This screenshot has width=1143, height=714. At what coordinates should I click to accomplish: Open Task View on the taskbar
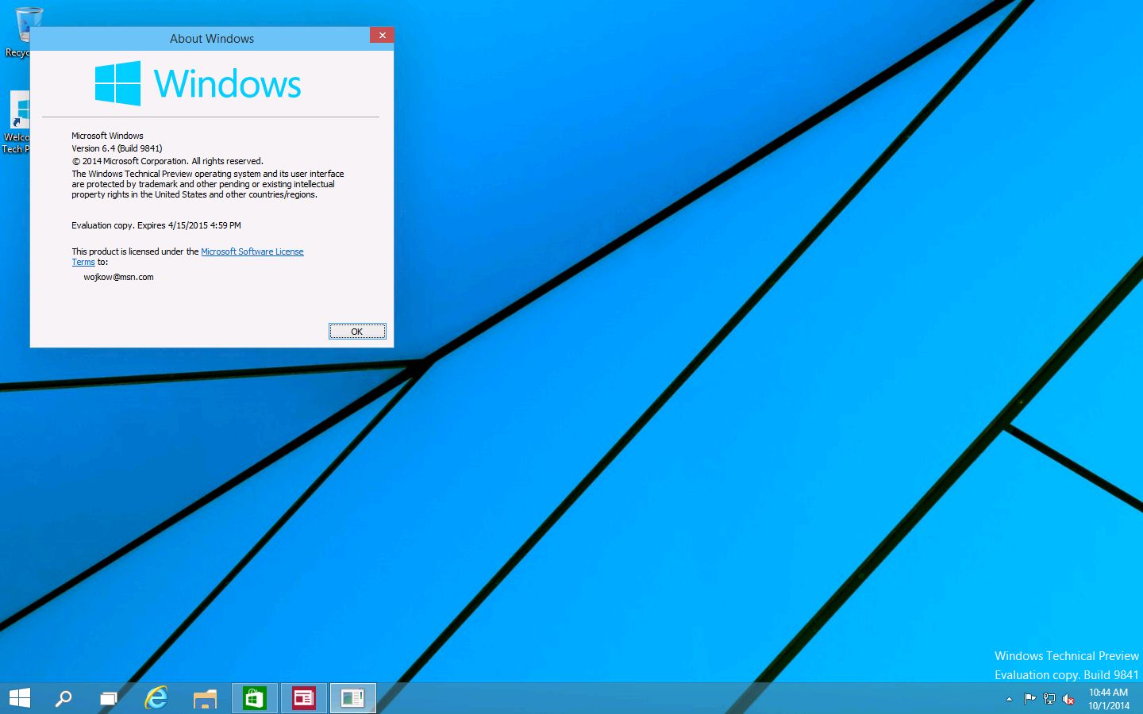point(109,698)
